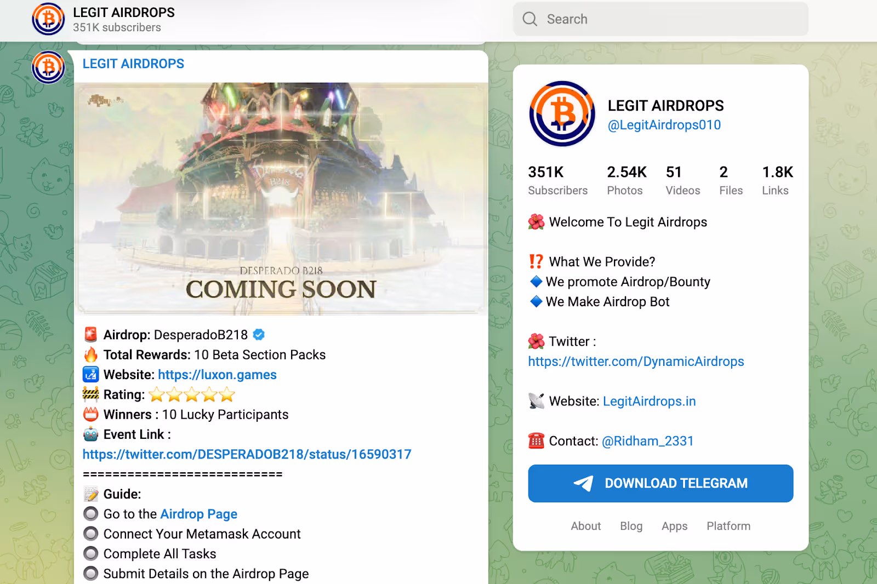Click the 51 Videos stat
877x584 pixels.
point(682,180)
